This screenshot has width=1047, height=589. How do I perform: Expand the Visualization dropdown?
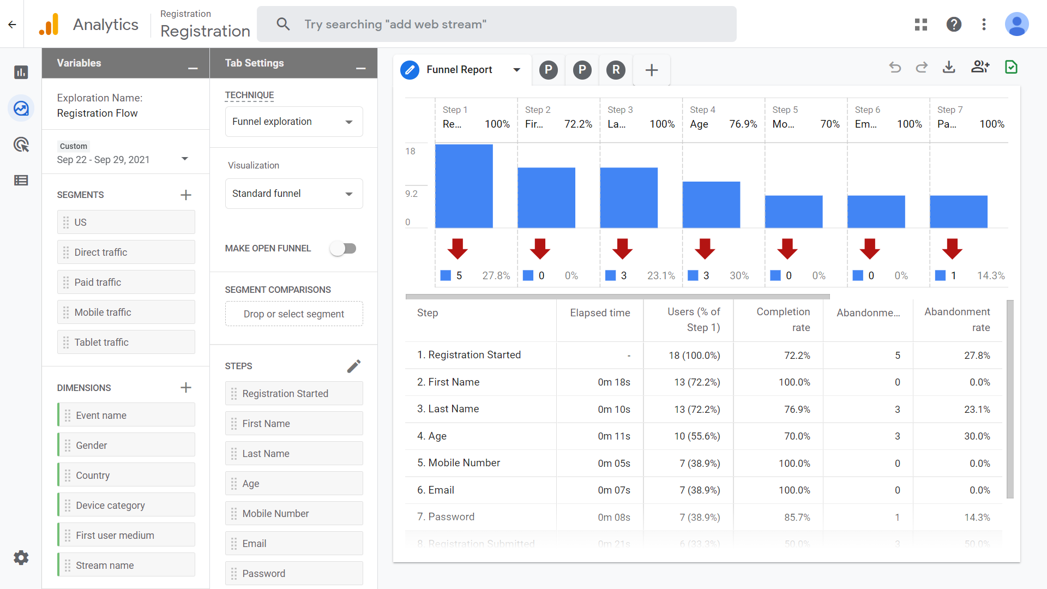[293, 194]
